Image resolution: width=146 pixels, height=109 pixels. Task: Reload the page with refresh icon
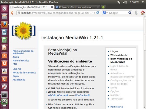click(x=98, y=13)
